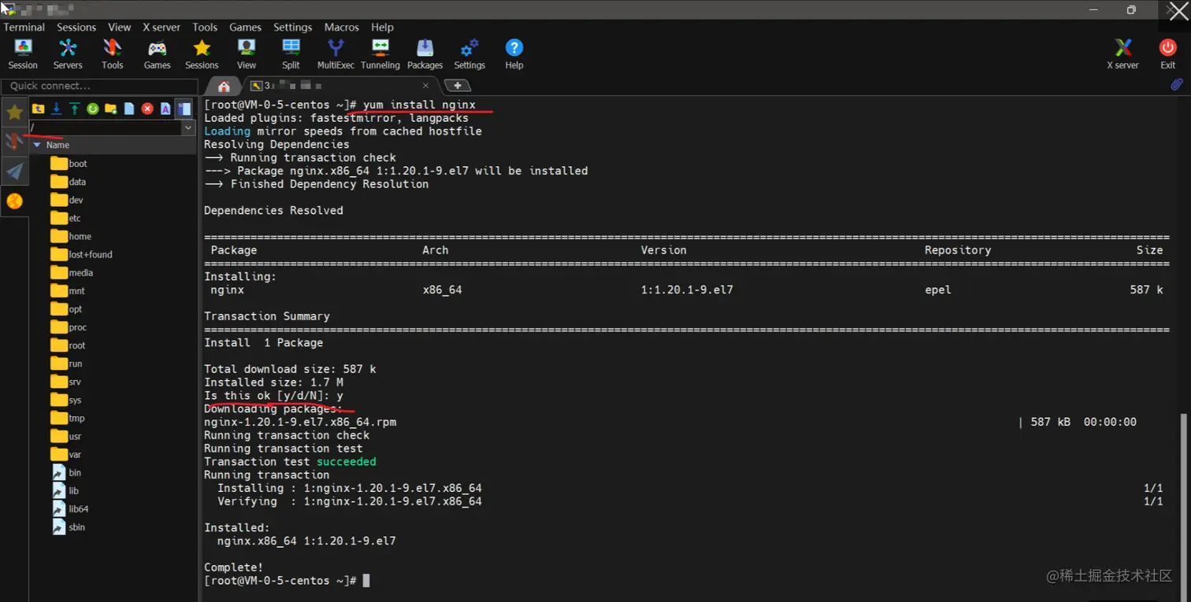Image resolution: width=1191 pixels, height=602 pixels.
Task: Select the etc folder
Action: click(65, 218)
